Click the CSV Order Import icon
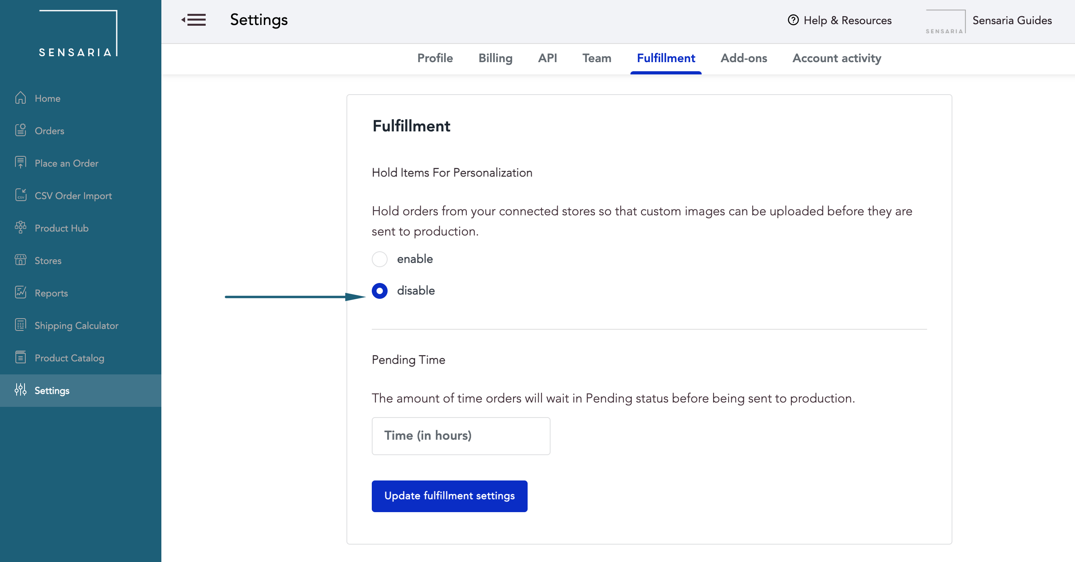The image size is (1075, 562). 21,195
